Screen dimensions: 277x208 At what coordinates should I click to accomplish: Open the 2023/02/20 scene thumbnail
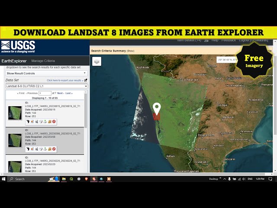pyautogui.click(x=15, y=166)
